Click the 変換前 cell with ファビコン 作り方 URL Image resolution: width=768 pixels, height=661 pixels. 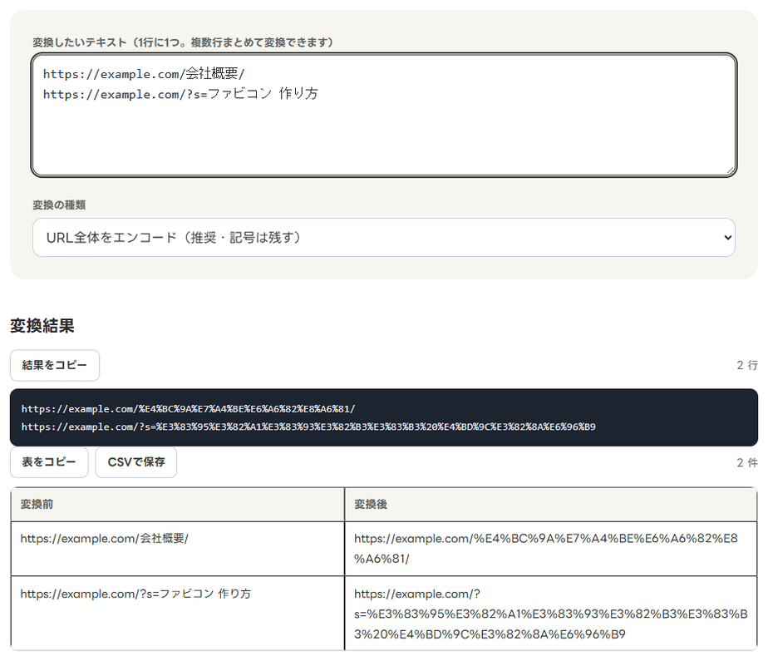(177, 614)
